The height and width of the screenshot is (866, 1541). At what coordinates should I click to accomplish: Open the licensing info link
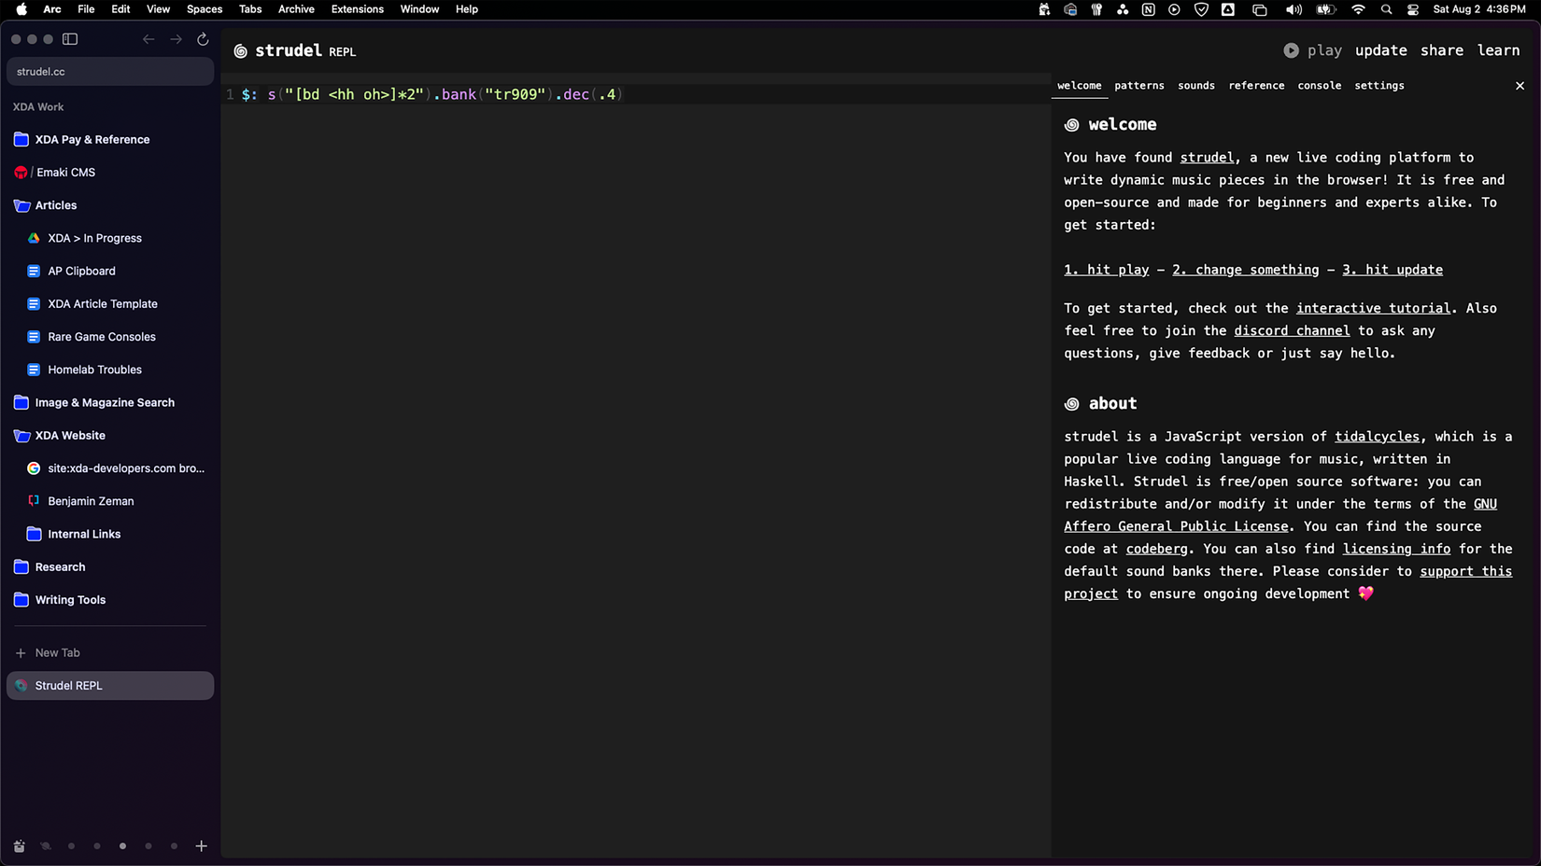point(1396,549)
